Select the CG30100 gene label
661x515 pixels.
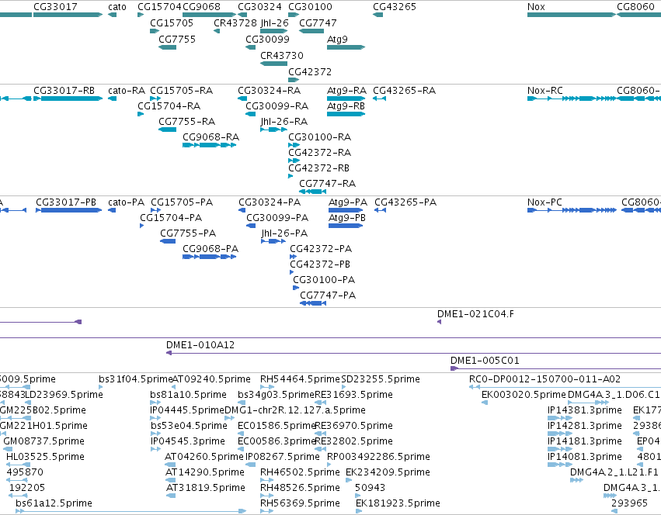[310, 7]
